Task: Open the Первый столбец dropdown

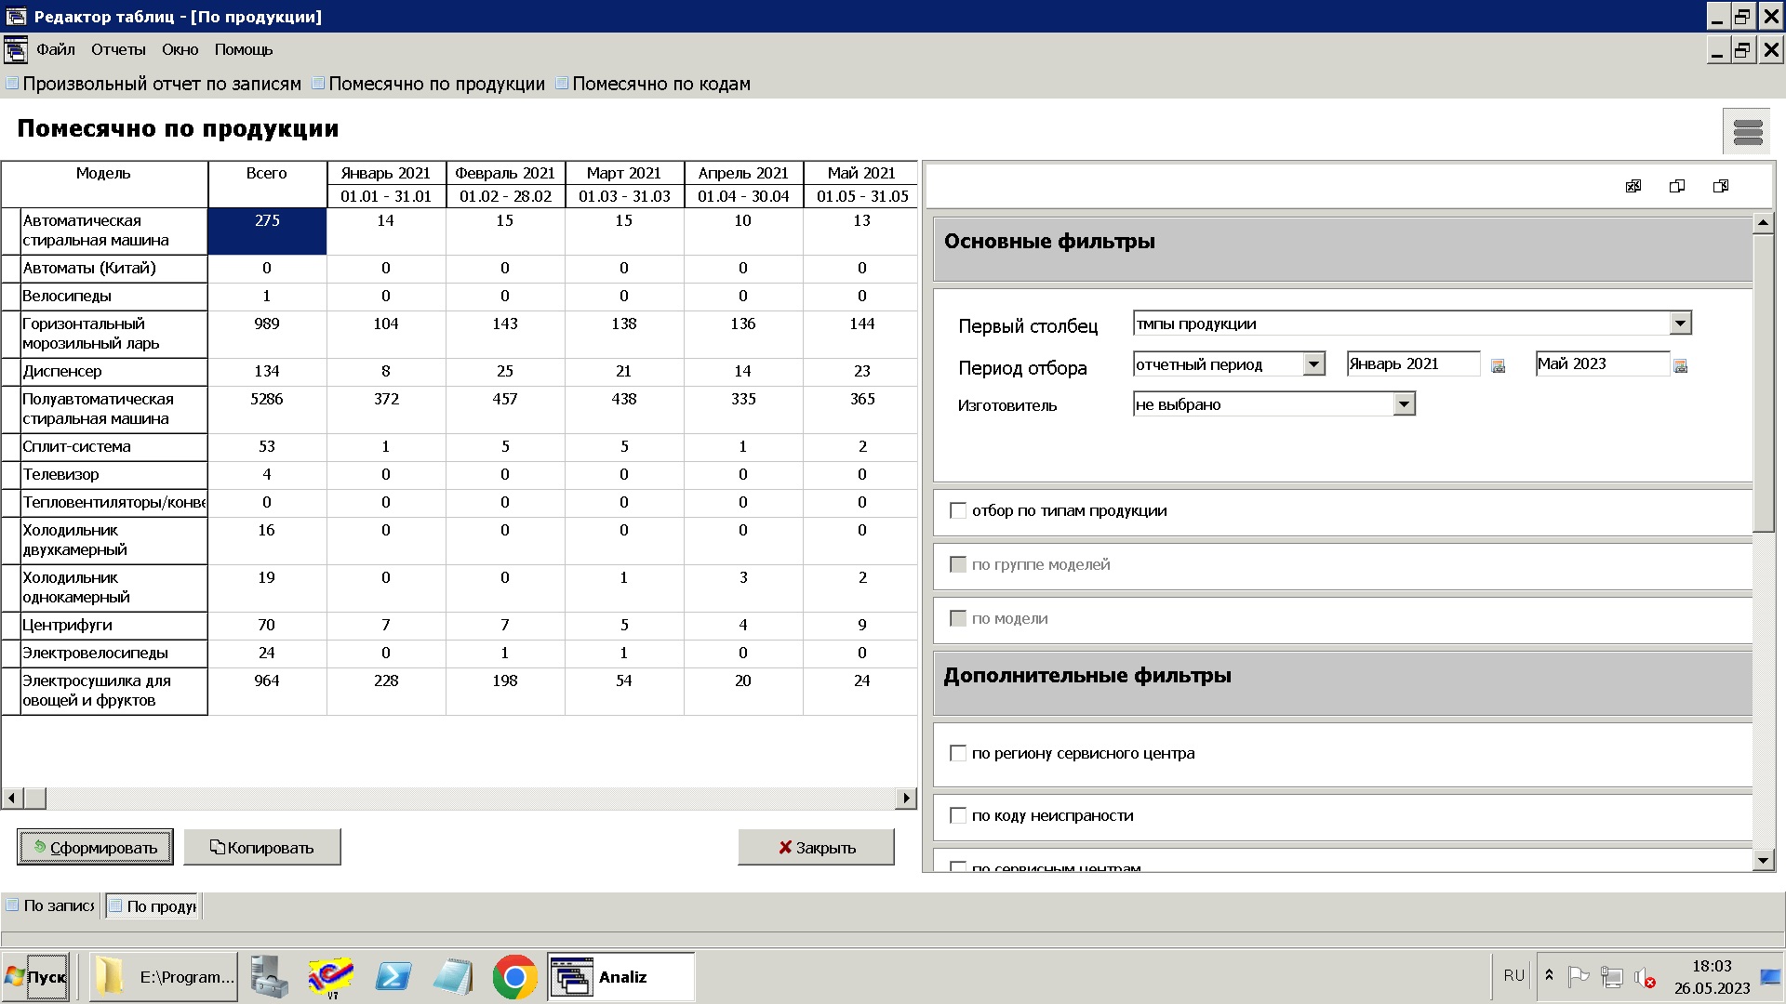Action: coord(1679,323)
